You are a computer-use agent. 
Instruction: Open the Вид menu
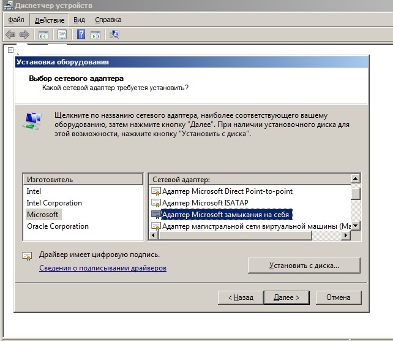click(80, 20)
